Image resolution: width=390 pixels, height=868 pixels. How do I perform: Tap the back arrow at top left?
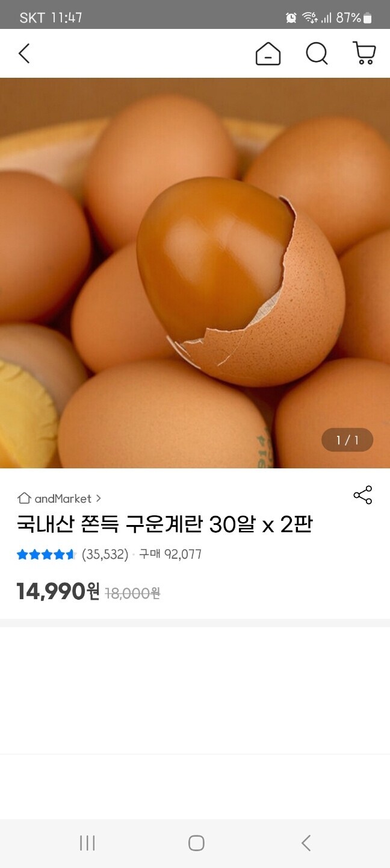(x=23, y=54)
